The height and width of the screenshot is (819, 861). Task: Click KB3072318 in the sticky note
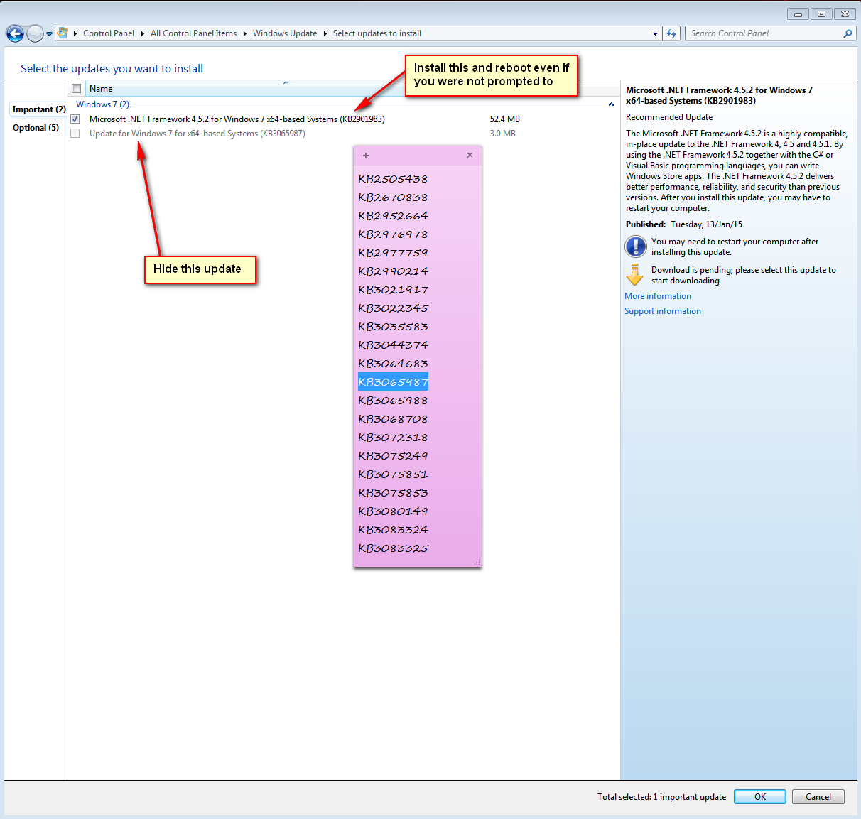(393, 438)
